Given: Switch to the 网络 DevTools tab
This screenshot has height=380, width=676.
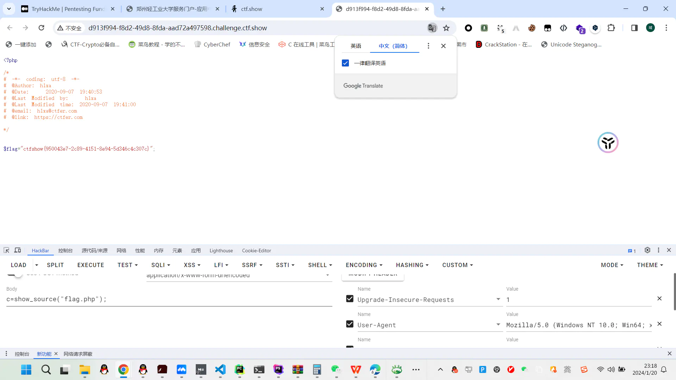Looking at the screenshot, I should pos(121,251).
